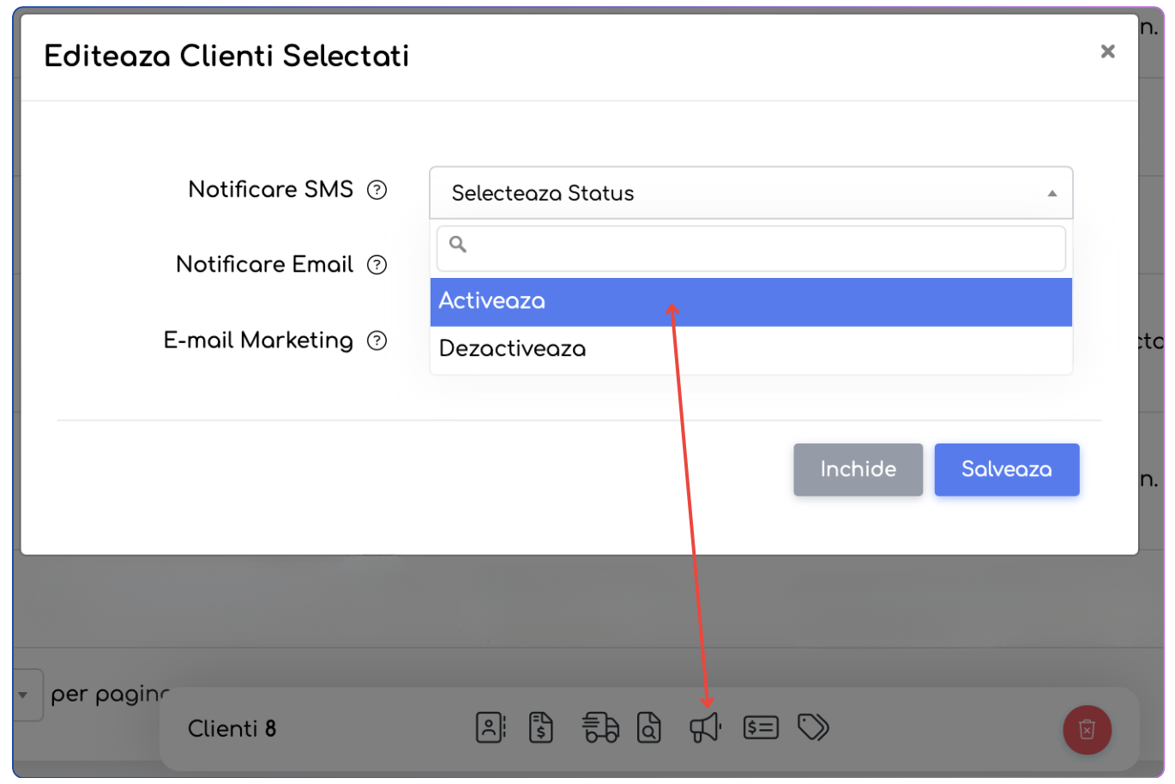1175x784 pixels.
Task: Click the megaphone notifications icon
Action: (x=705, y=728)
